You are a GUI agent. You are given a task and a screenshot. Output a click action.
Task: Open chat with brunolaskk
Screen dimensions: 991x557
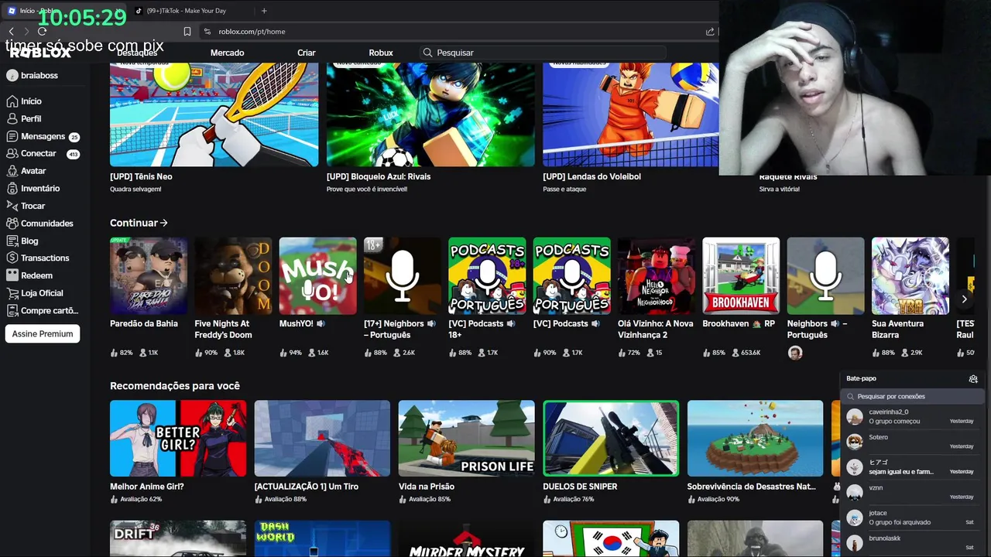point(912,543)
